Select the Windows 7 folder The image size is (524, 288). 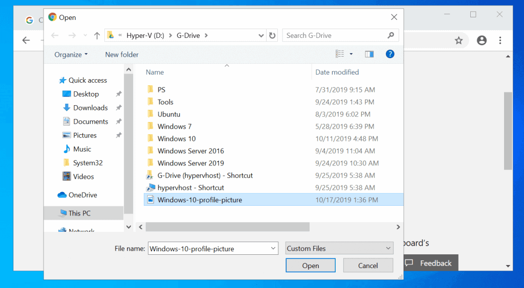(x=174, y=126)
